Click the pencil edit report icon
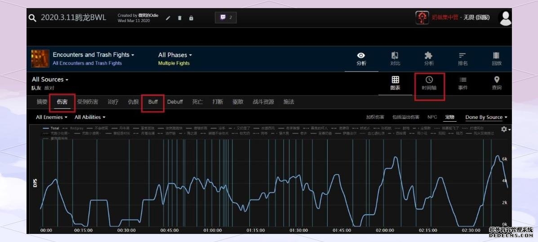The image size is (538, 242). point(168,18)
